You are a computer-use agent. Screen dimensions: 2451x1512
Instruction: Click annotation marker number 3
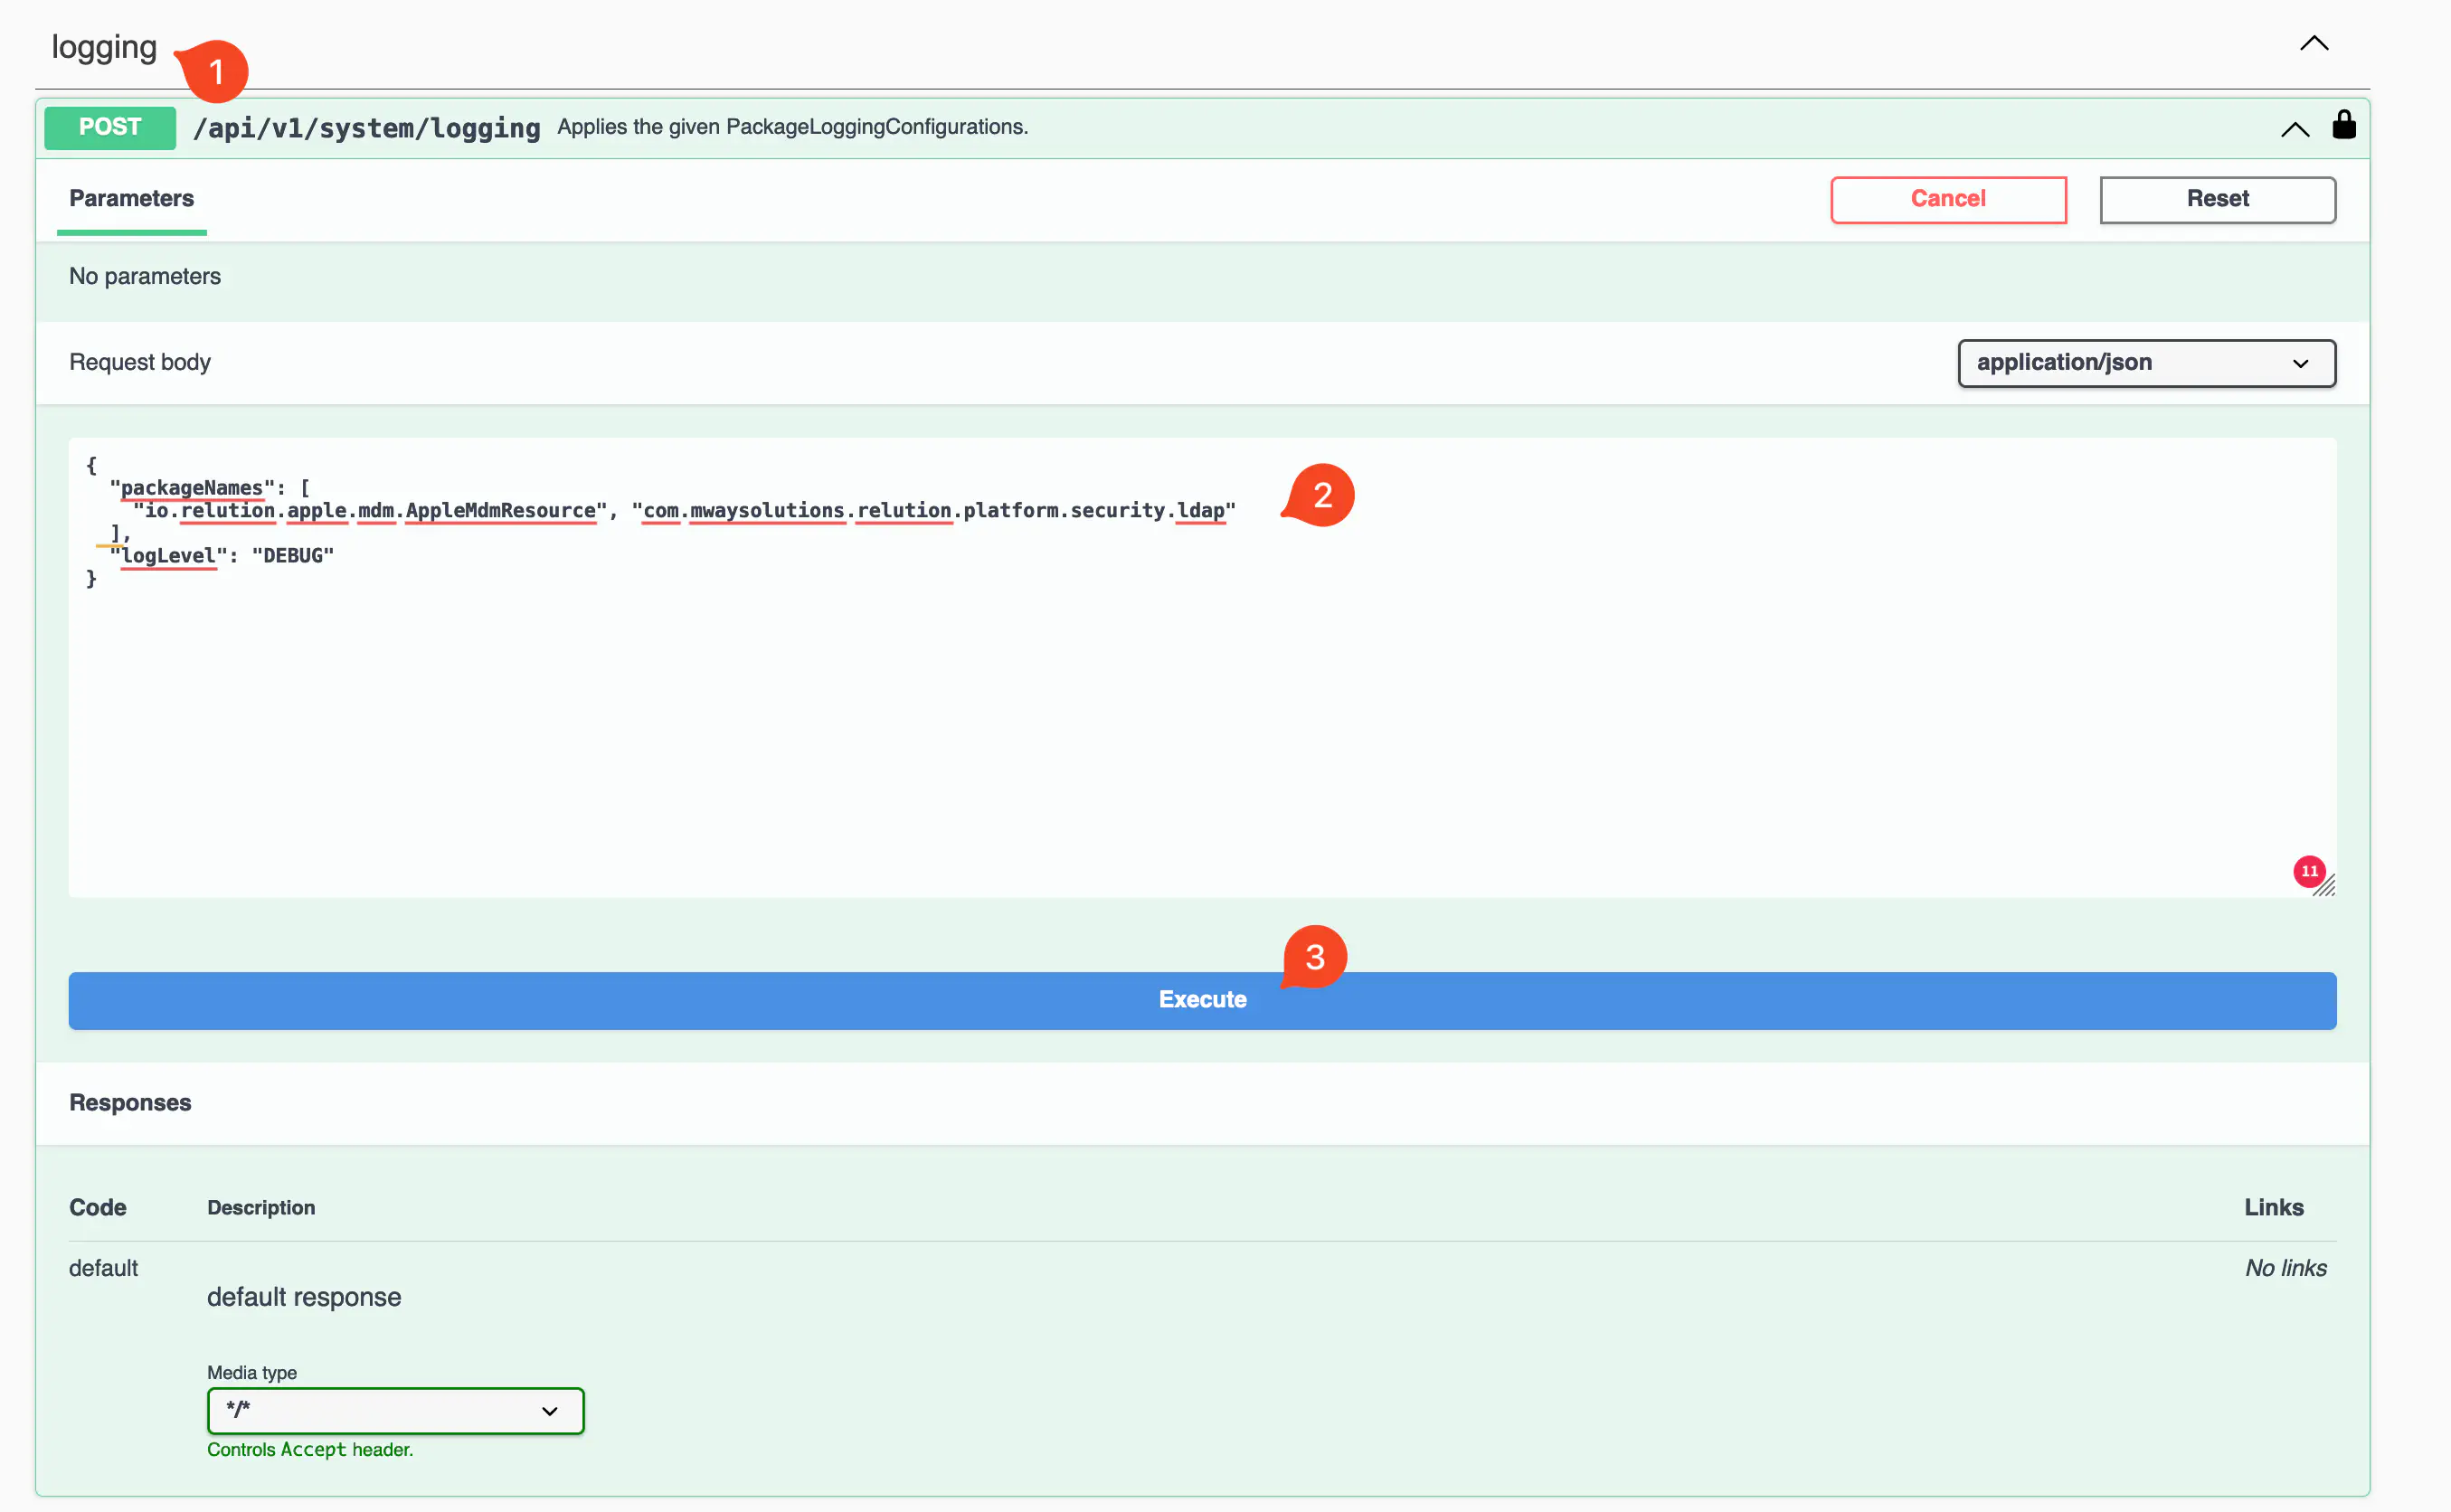coord(1315,957)
